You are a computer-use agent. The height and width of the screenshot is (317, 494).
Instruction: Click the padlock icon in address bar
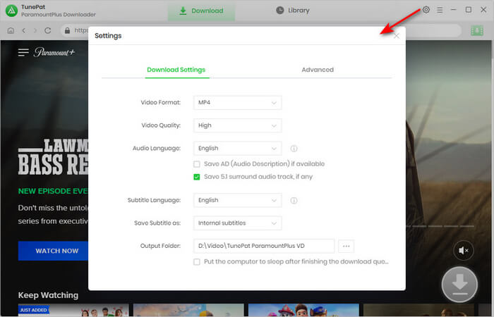[x=67, y=30]
